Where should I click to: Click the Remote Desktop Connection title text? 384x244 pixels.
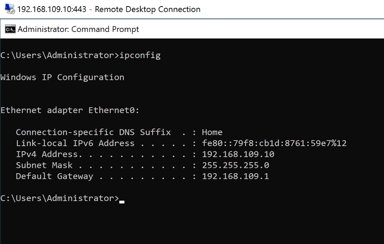(148, 9)
